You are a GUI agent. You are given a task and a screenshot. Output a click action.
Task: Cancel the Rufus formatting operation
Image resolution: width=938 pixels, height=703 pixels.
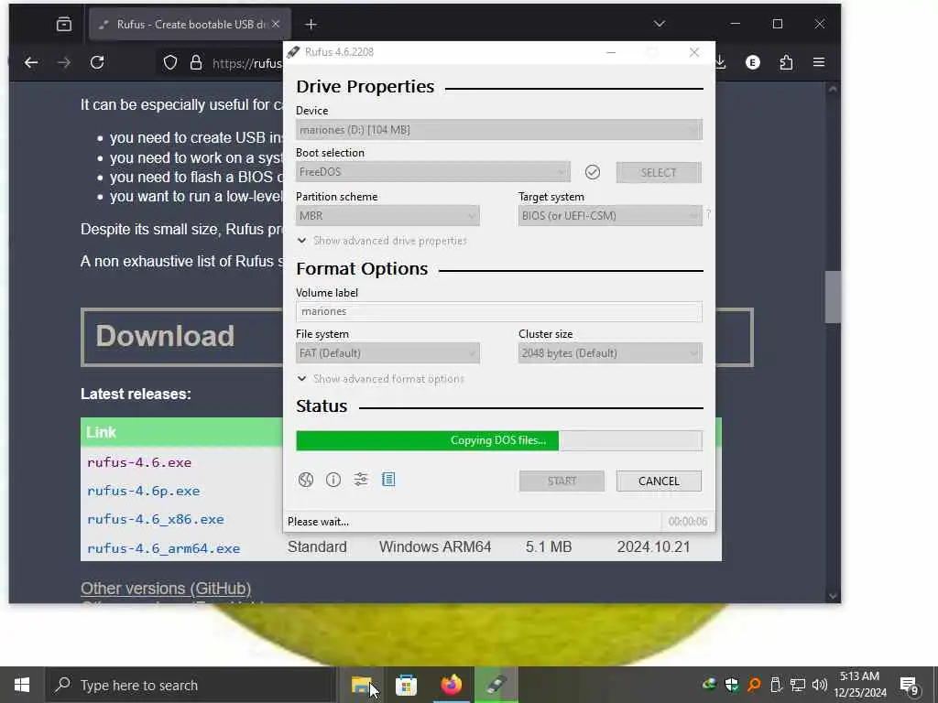[x=659, y=481]
